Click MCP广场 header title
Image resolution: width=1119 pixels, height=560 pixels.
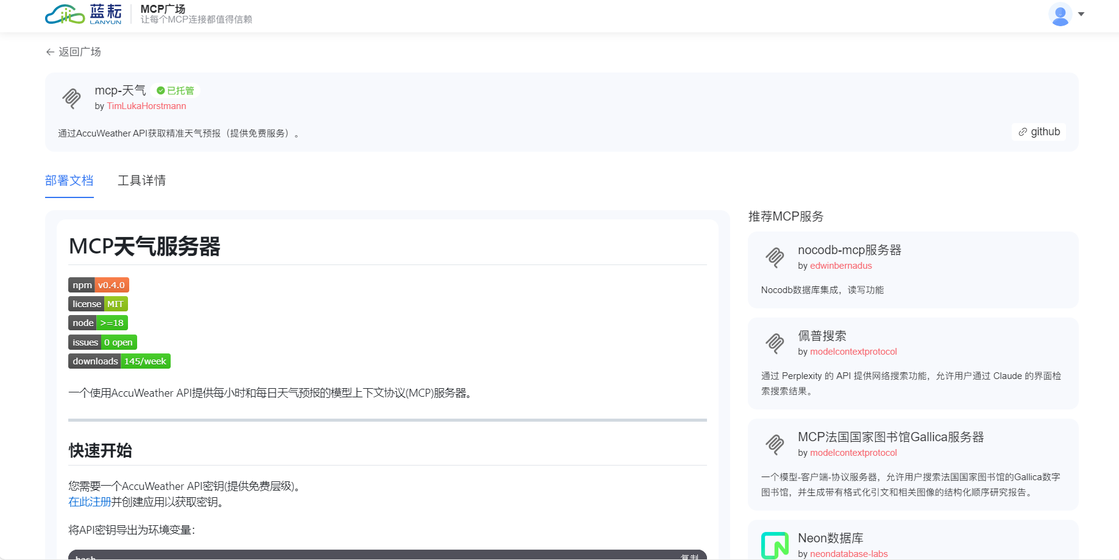coord(163,9)
